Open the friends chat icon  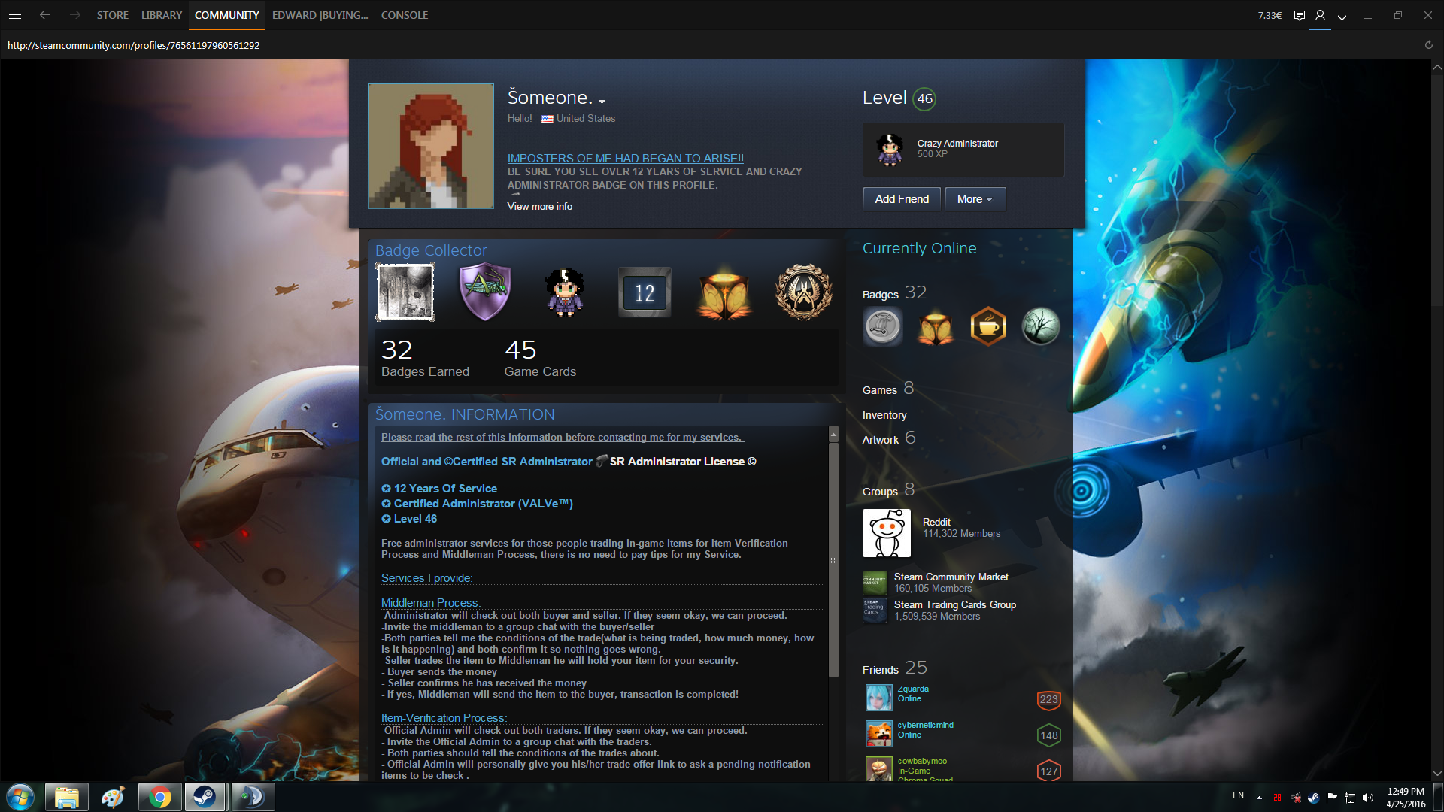point(1299,15)
